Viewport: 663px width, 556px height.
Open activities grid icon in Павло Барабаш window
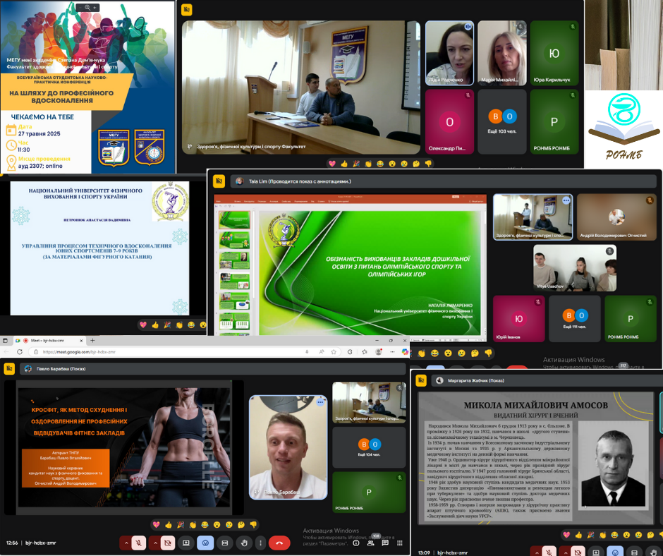coord(400,543)
